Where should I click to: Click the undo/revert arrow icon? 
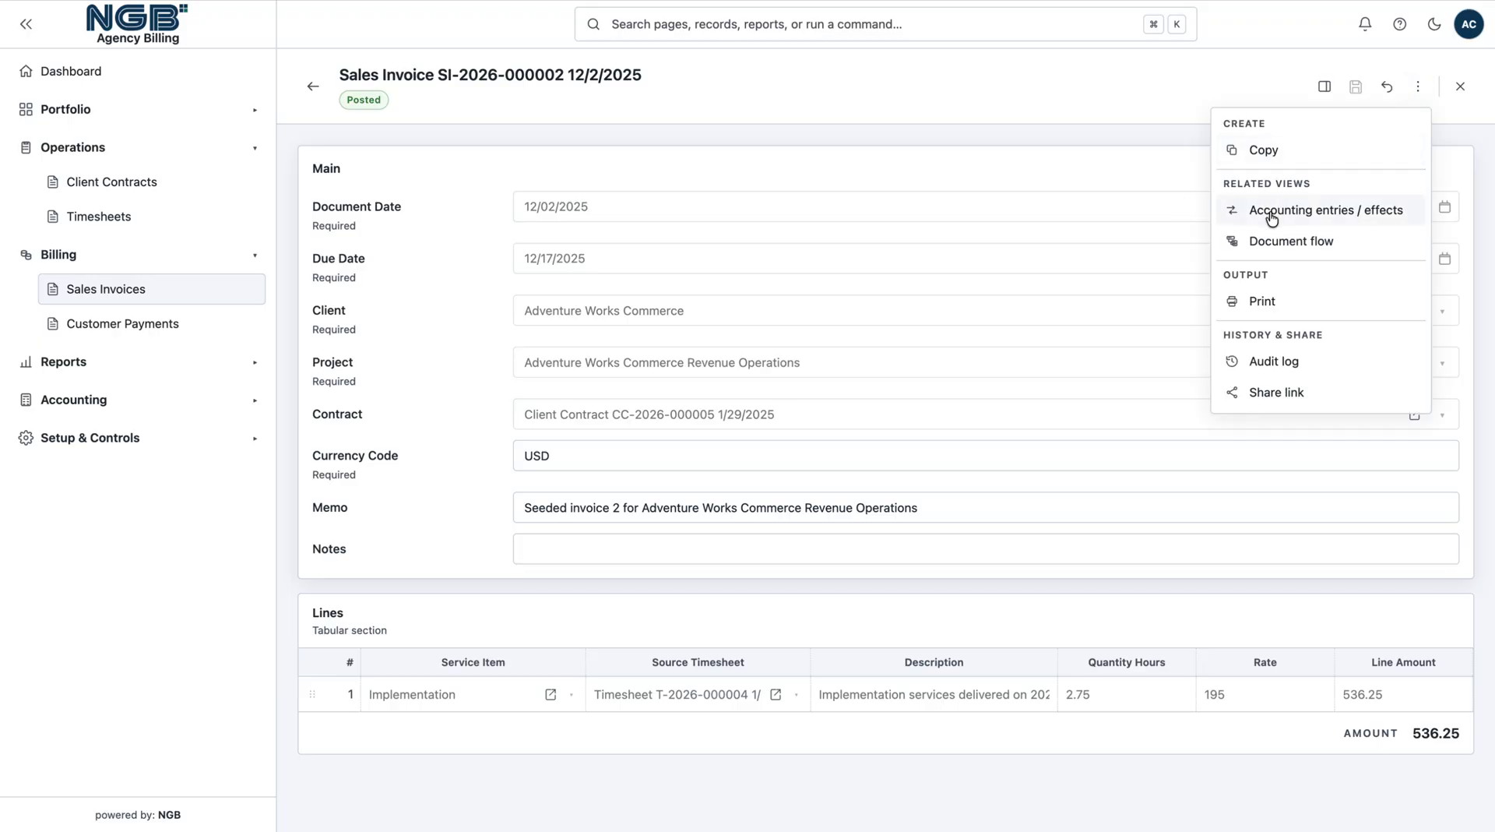(x=1387, y=86)
